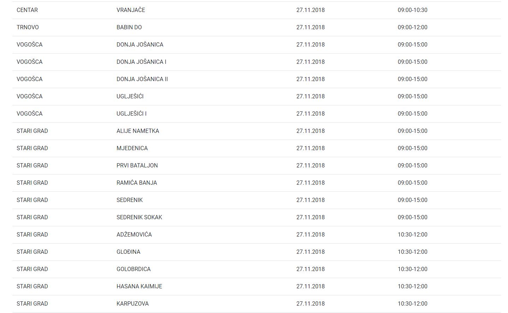
Task: Select the HASANA KAIMIJE cell
Action: click(139, 286)
